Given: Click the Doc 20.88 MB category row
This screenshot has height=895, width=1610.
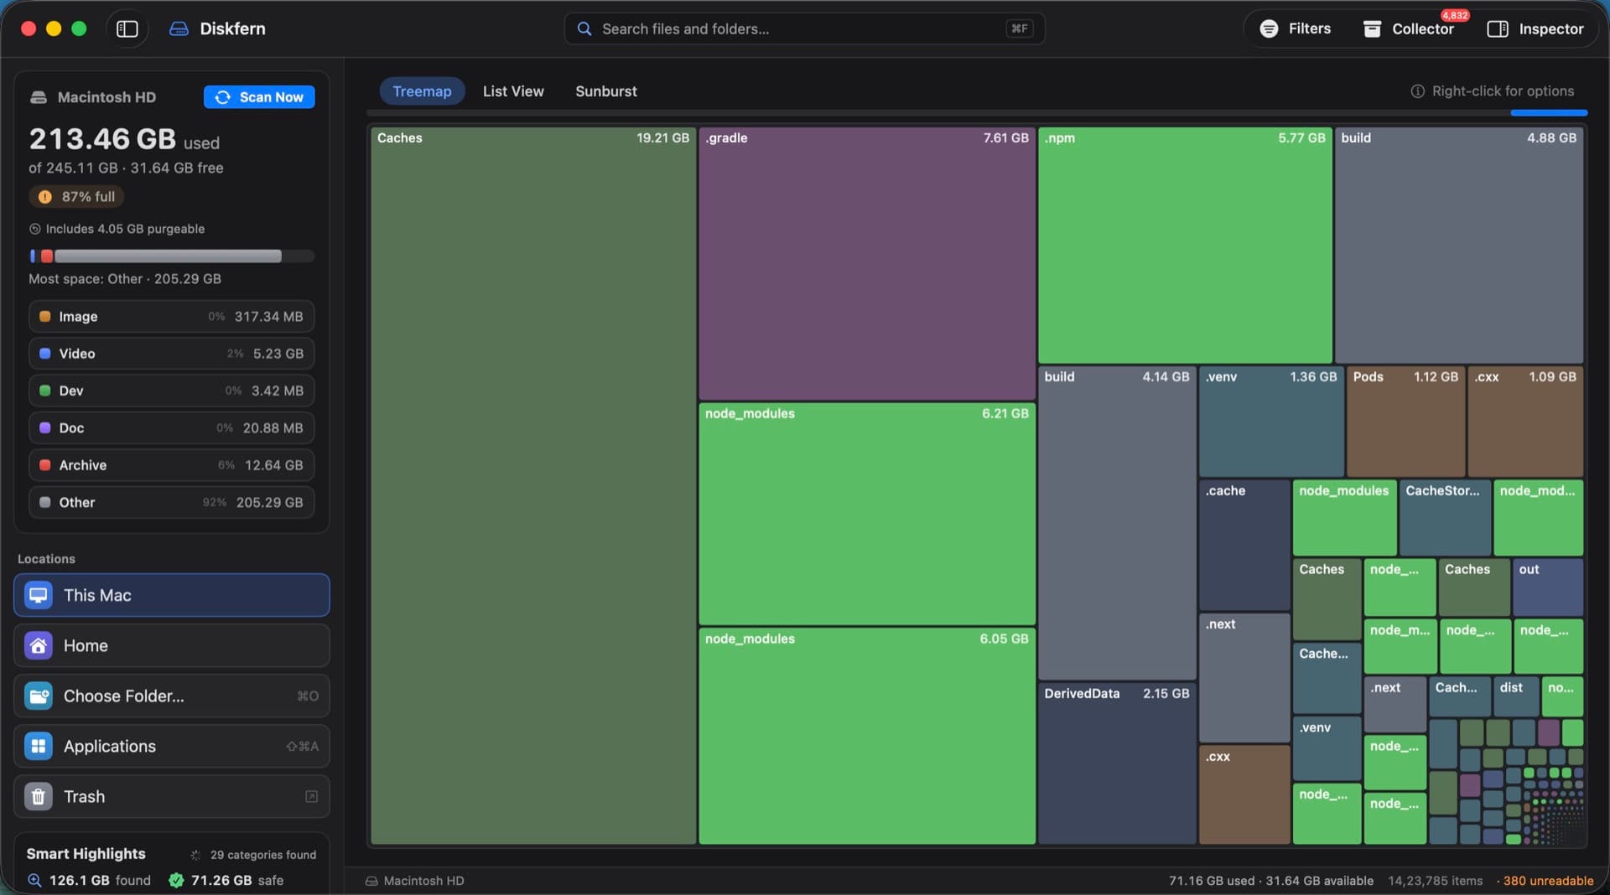Looking at the screenshot, I should [172, 428].
